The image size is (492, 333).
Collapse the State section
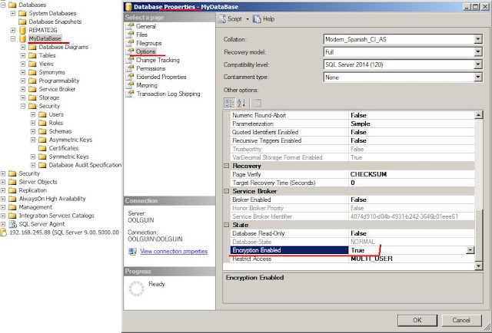click(227, 225)
